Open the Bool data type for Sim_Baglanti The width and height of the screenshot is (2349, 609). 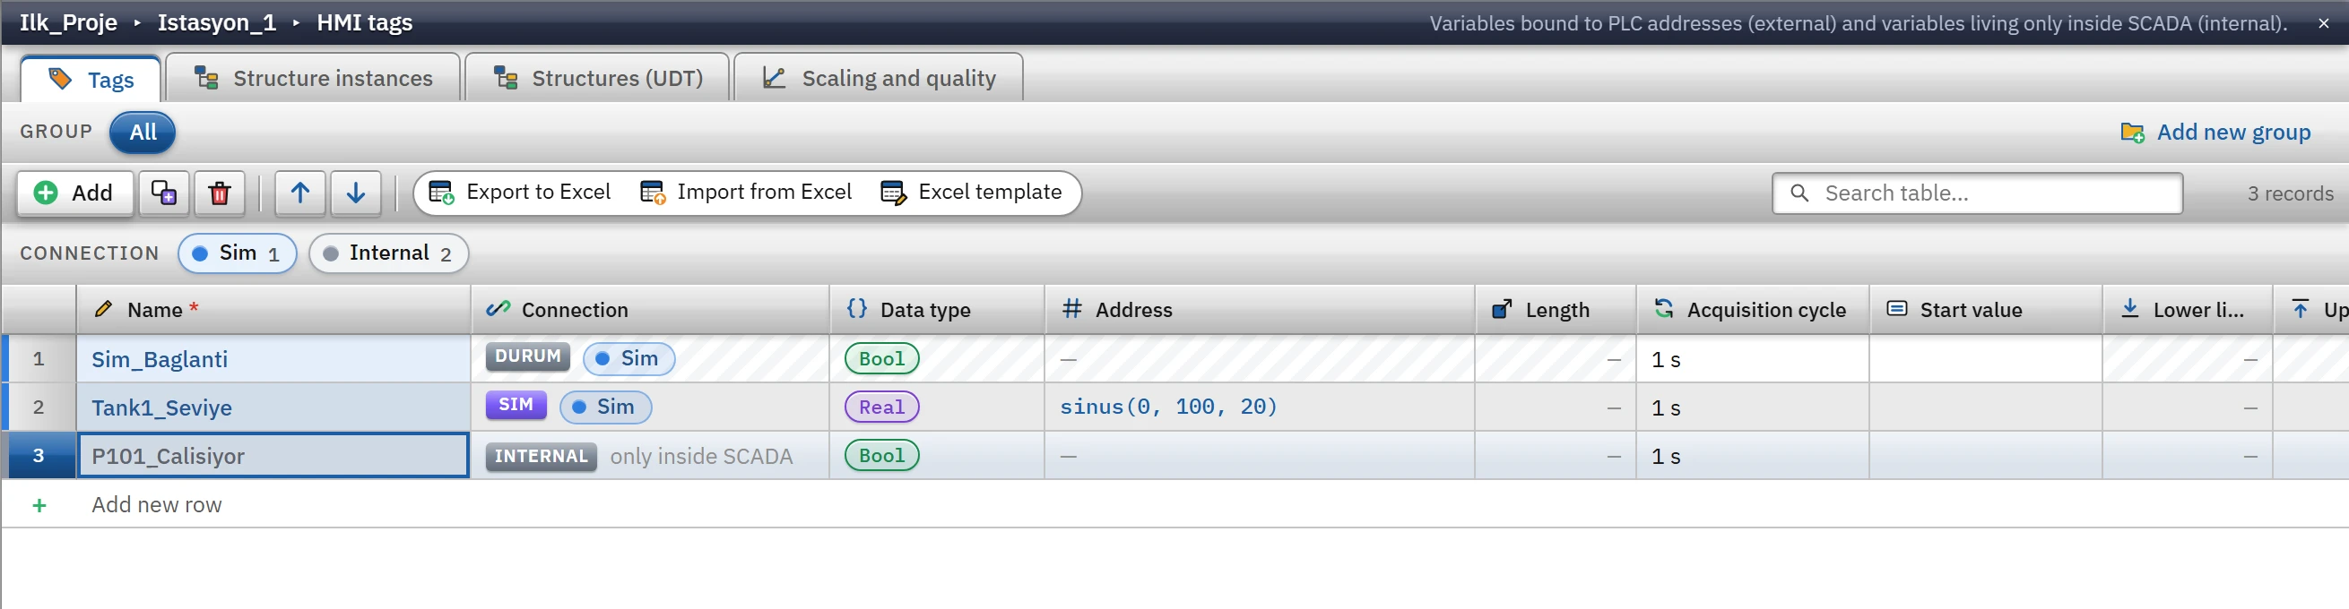point(882,358)
